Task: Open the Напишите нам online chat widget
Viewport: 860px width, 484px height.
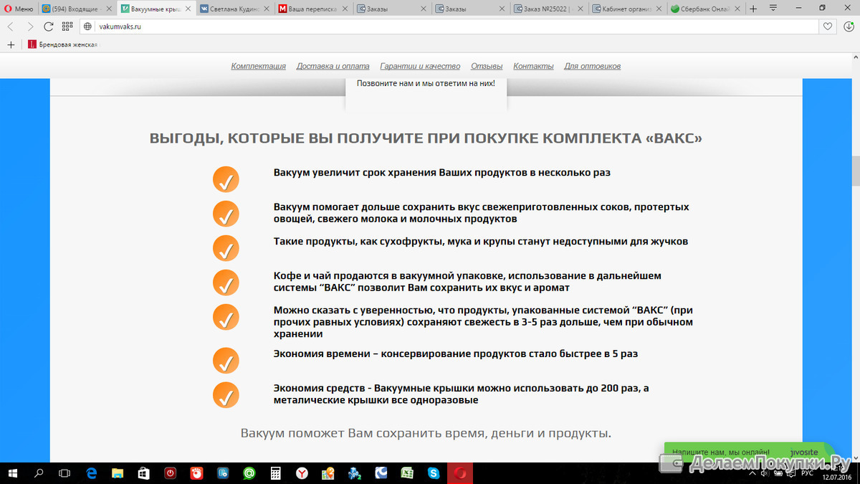Action: [749, 452]
